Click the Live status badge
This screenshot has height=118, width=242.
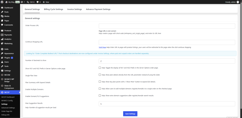click(x=17, y=2)
